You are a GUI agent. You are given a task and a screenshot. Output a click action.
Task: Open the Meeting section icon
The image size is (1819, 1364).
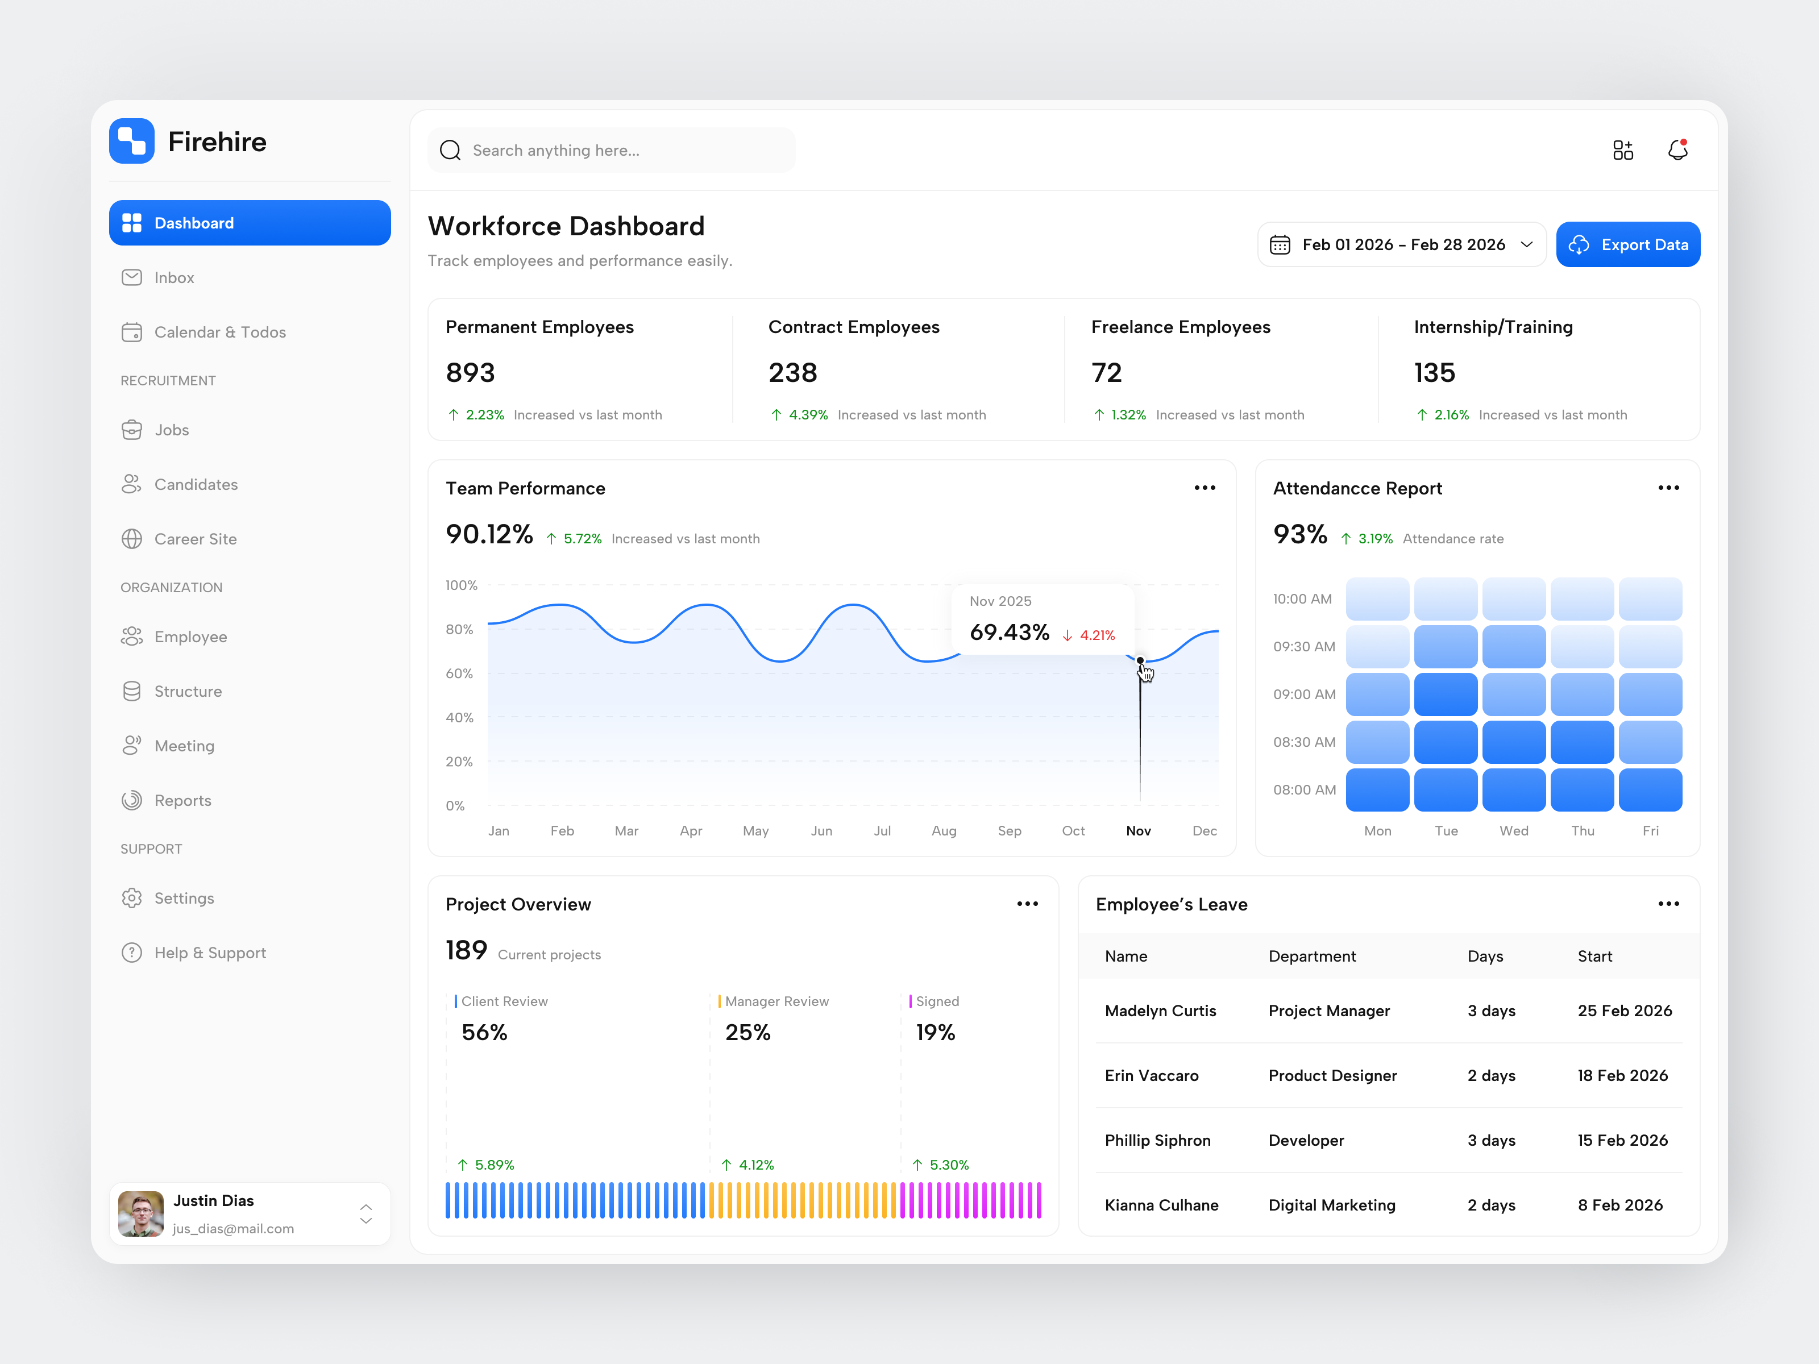pyautogui.click(x=132, y=746)
